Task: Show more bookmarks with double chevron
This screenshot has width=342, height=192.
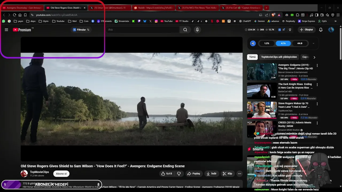Action: click(x=336, y=21)
